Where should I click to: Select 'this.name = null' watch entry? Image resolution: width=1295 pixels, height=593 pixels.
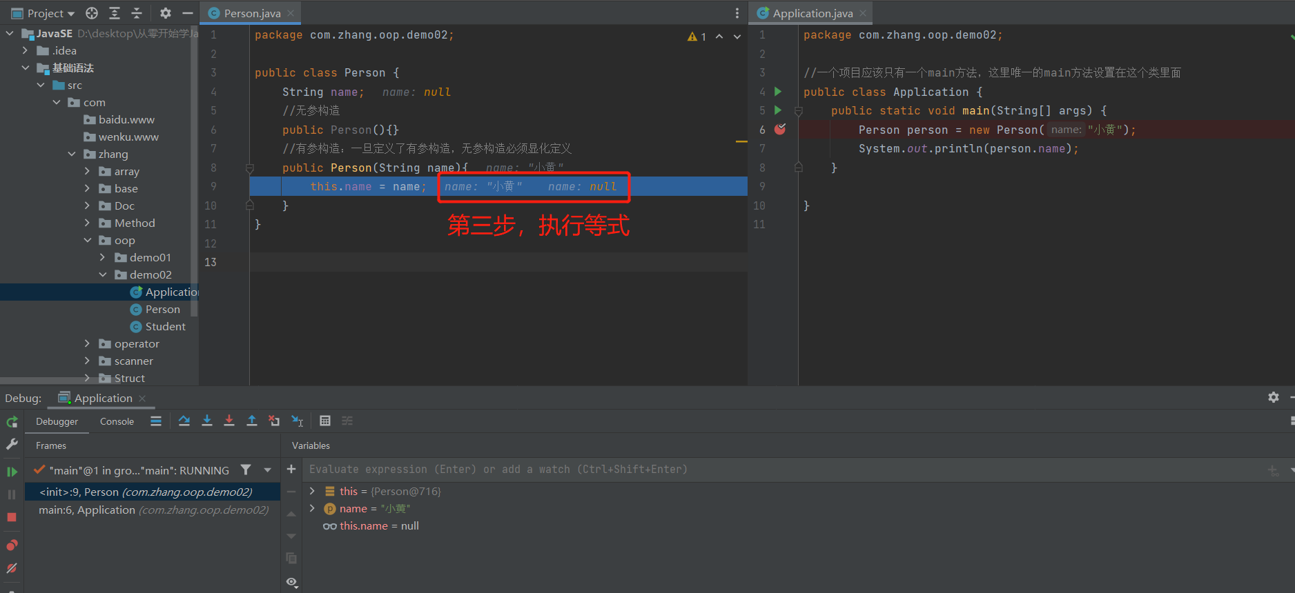(x=379, y=525)
